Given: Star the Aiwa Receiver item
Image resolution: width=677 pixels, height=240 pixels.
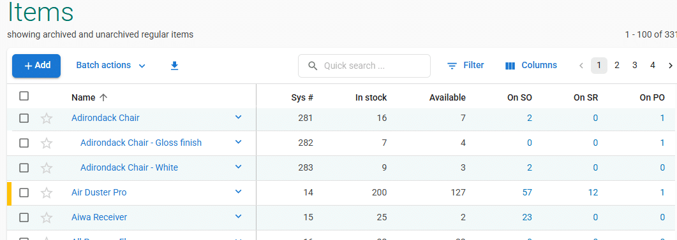Looking at the screenshot, I should pyautogui.click(x=46, y=218).
